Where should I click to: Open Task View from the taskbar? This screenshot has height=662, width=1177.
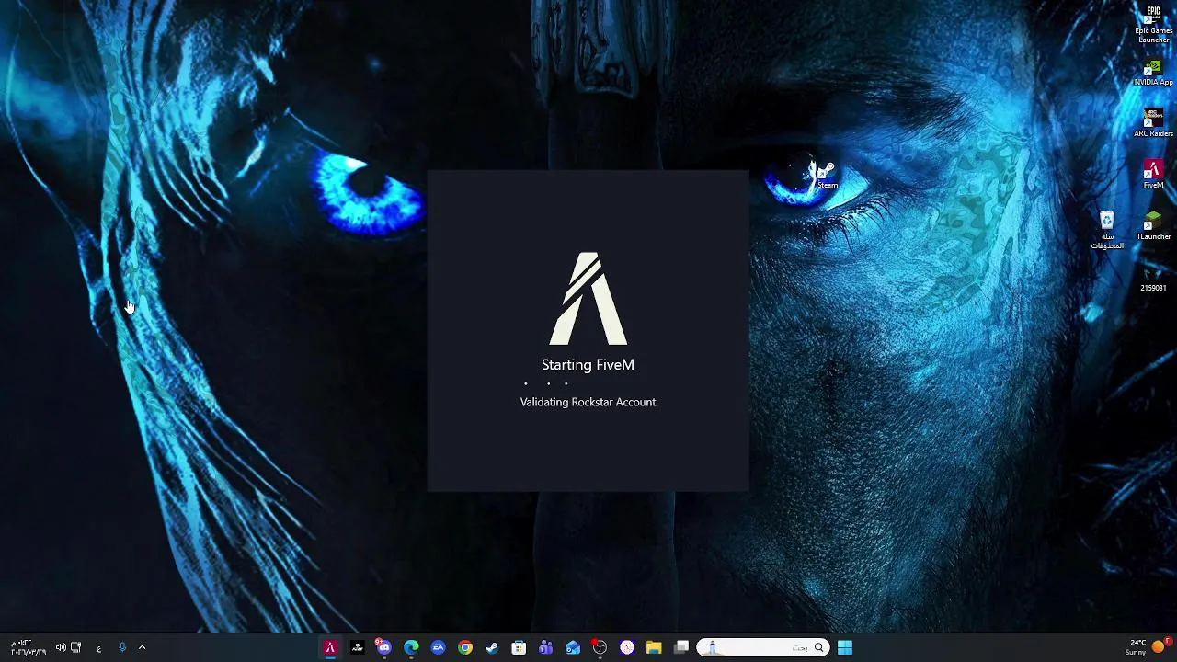coord(681,647)
